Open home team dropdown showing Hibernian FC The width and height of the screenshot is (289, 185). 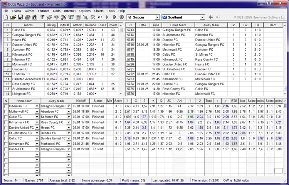[37, 106]
